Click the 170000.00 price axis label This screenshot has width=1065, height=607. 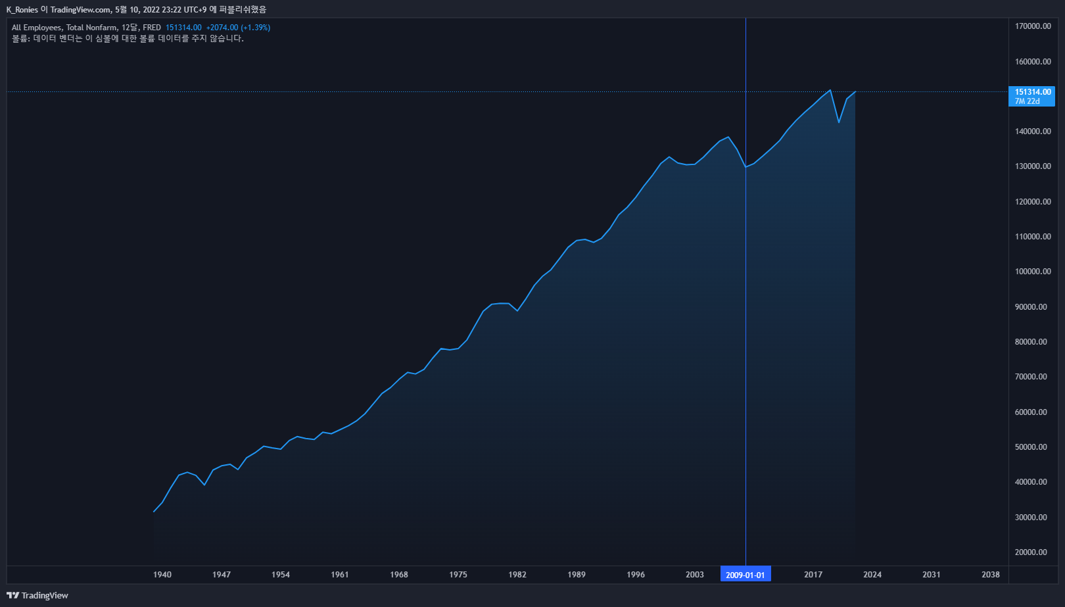(1033, 26)
